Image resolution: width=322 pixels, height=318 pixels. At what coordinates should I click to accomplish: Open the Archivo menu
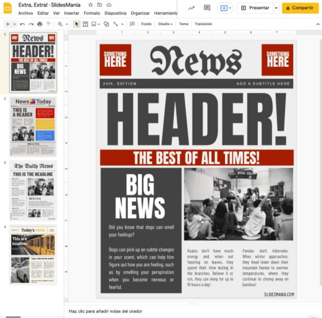25,13
